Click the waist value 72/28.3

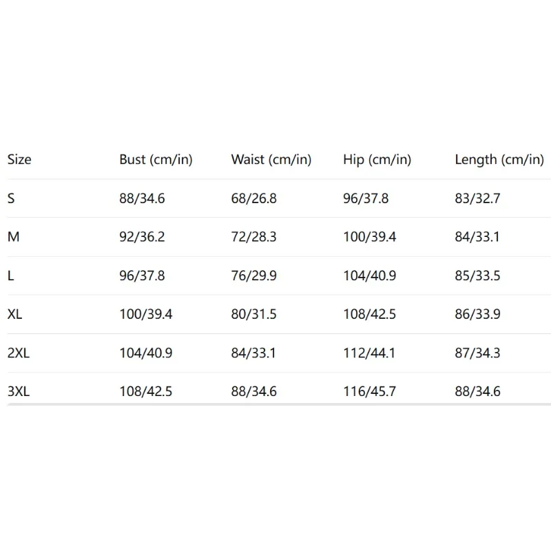click(x=253, y=238)
